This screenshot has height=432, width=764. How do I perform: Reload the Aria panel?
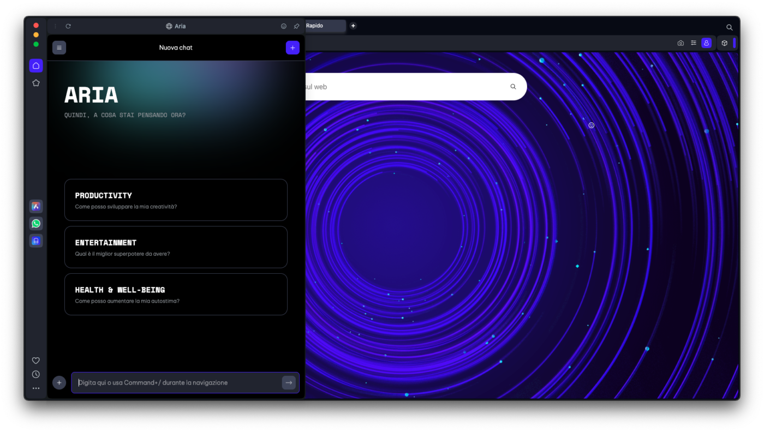(x=68, y=26)
